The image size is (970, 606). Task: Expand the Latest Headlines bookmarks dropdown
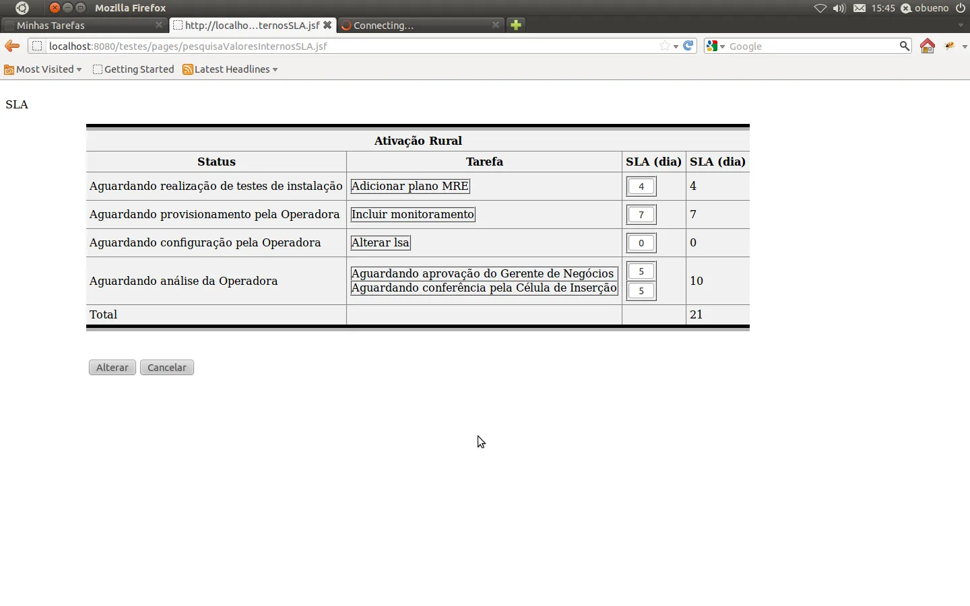(x=275, y=69)
